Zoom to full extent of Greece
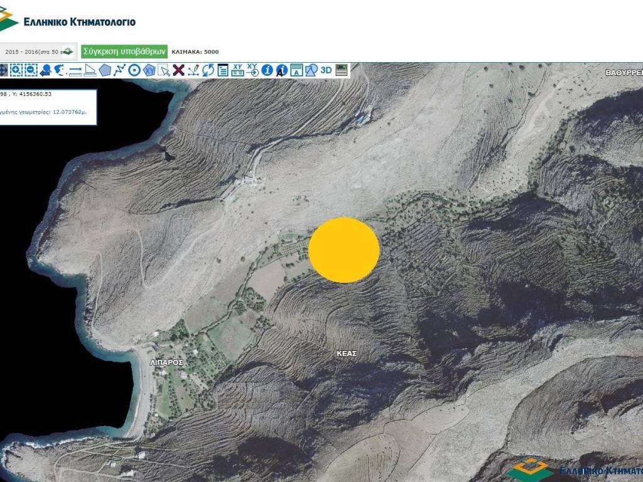The height and width of the screenshot is (482, 643). point(60,70)
